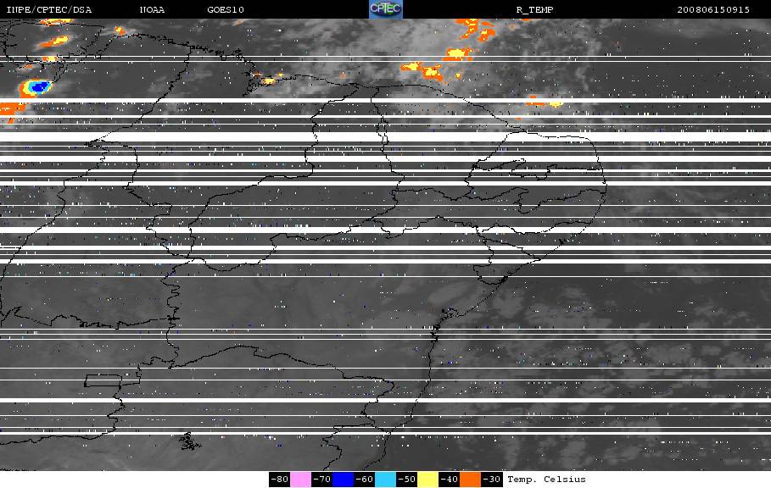Click the -30 legend temperature label
The width and height of the screenshot is (771, 488).
492,480
